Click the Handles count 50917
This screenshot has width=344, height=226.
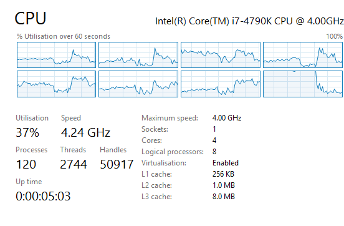point(117,164)
